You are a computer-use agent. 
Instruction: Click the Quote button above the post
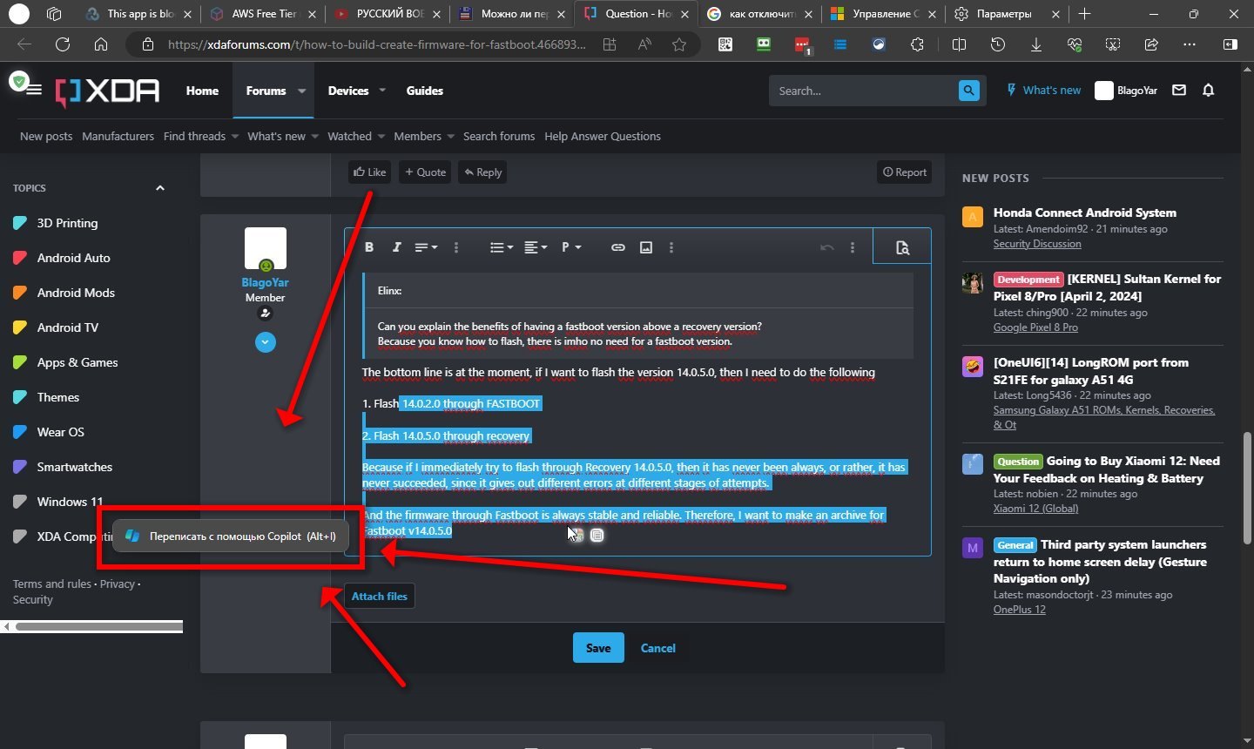coord(426,172)
